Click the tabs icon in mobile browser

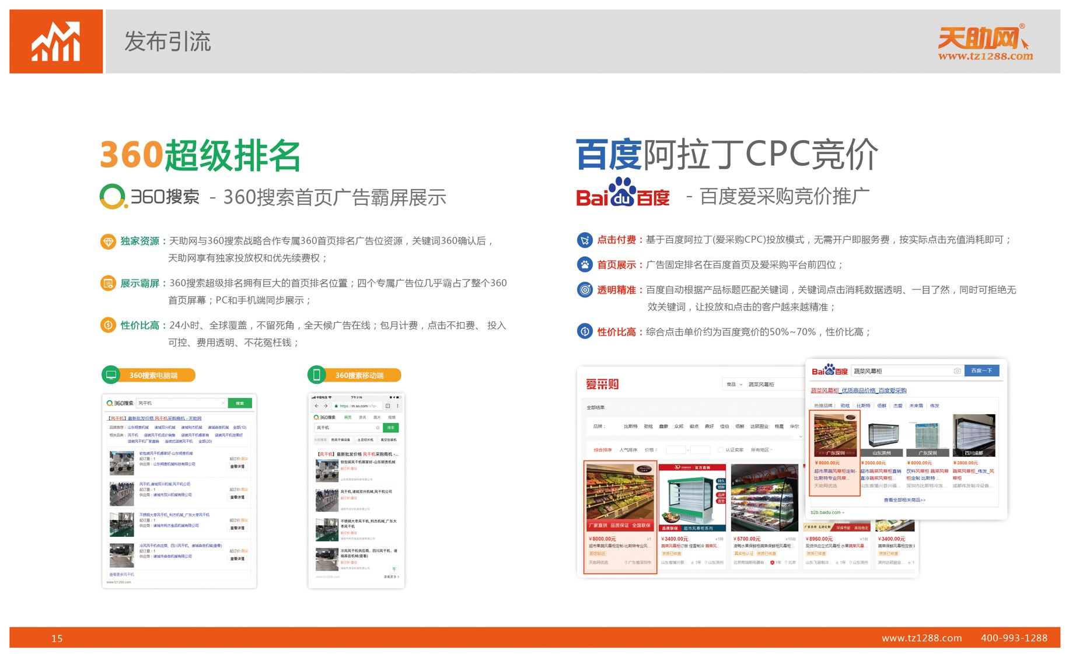pyautogui.click(x=388, y=406)
